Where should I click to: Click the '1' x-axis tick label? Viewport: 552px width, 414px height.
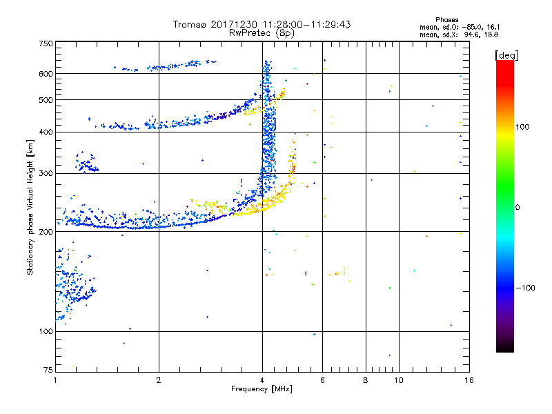55,380
